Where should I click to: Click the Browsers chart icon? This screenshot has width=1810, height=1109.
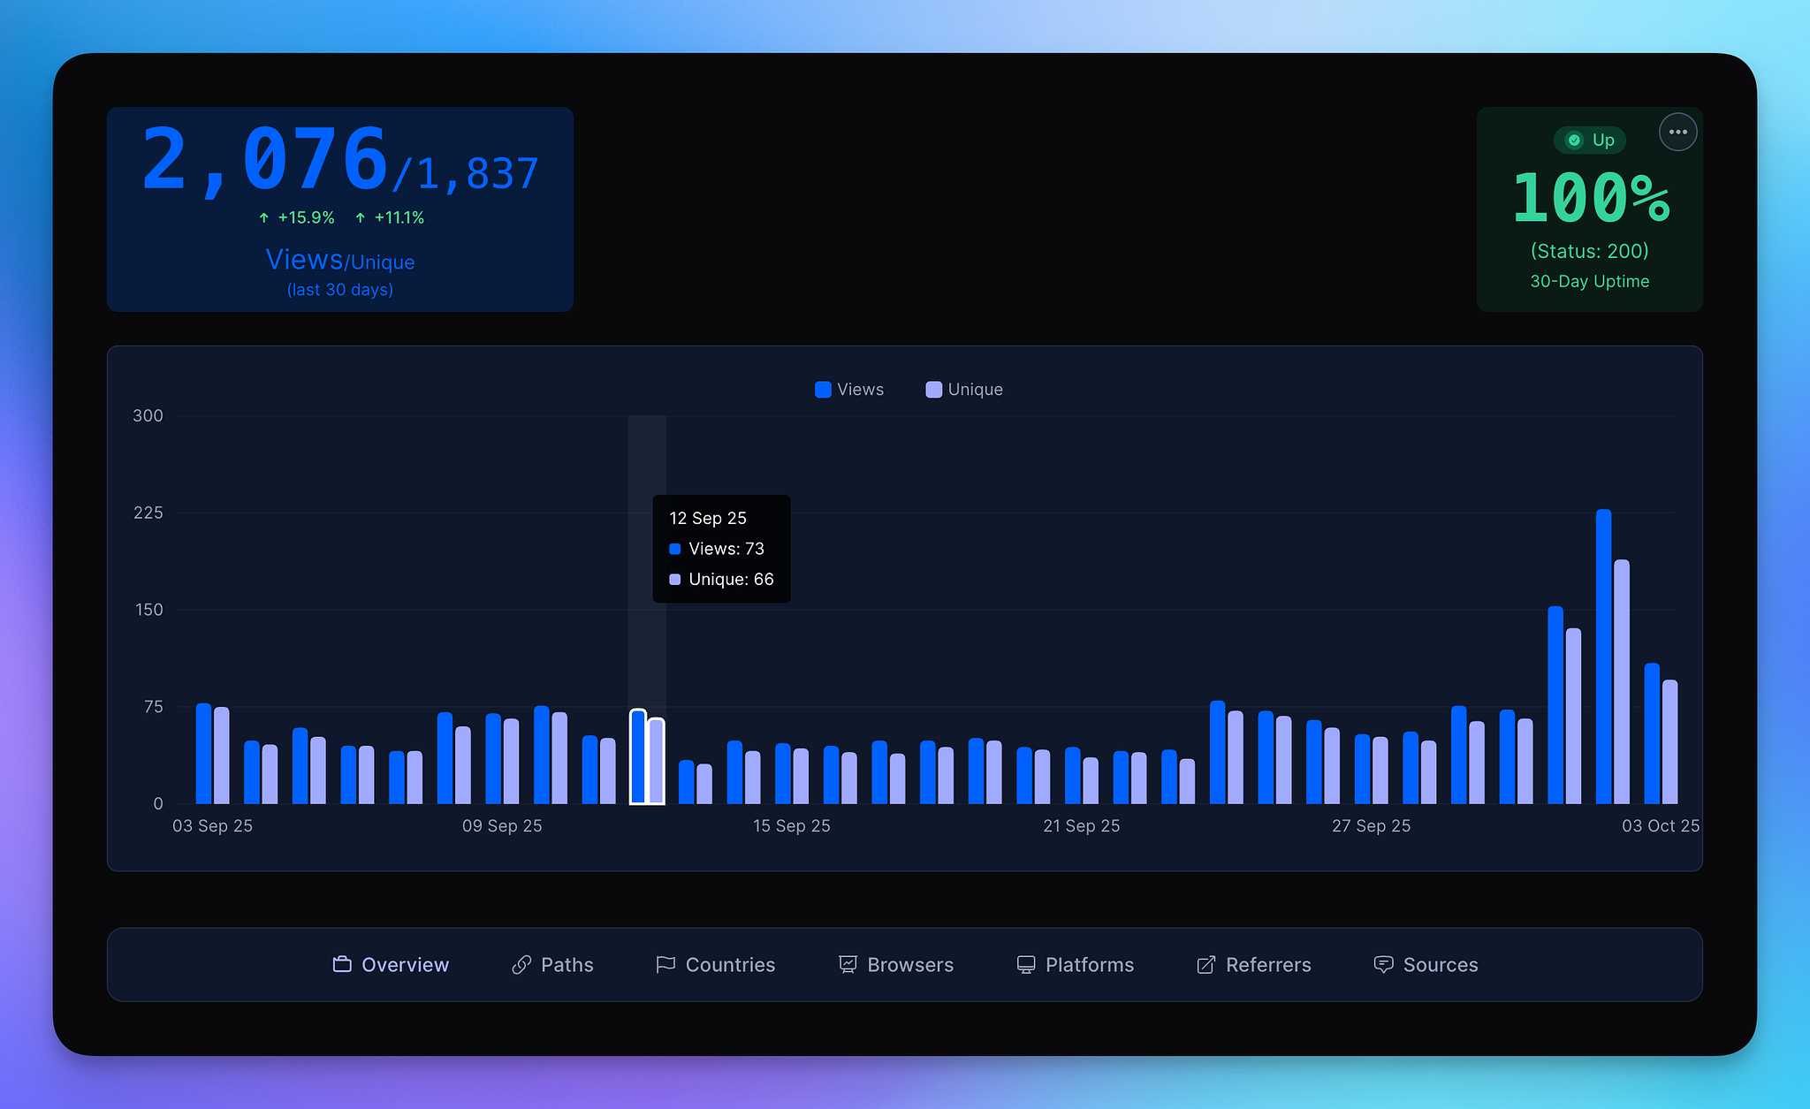click(x=848, y=964)
